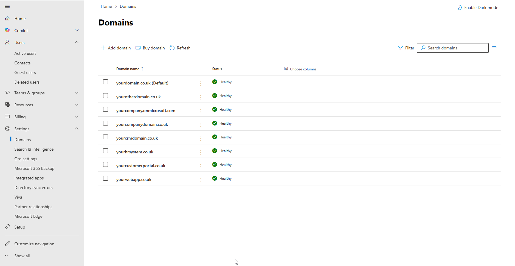515x266 pixels.
Task: Expand the Resources section chevron
Action: tap(77, 105)
